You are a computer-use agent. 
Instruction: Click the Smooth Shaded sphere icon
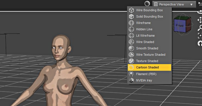(131, 48)
